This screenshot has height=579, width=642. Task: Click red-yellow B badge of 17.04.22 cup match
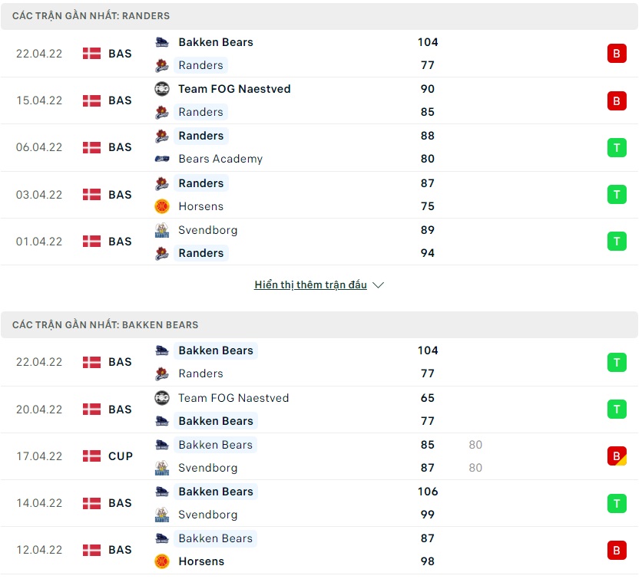[x=617, y=456]
